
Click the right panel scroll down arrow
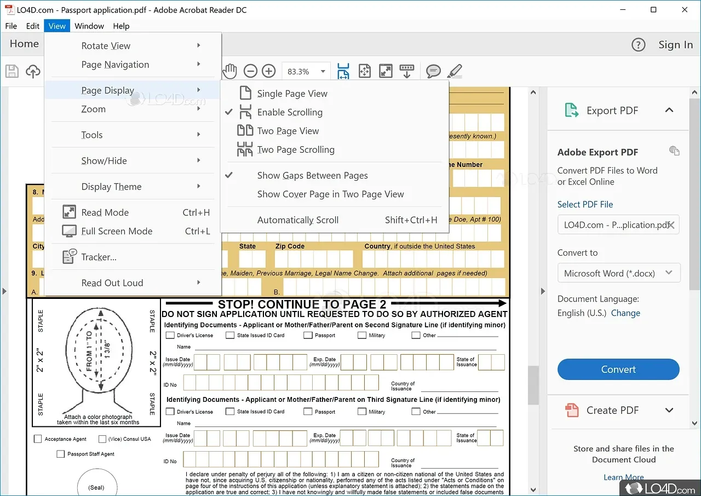tap(695, 423)
